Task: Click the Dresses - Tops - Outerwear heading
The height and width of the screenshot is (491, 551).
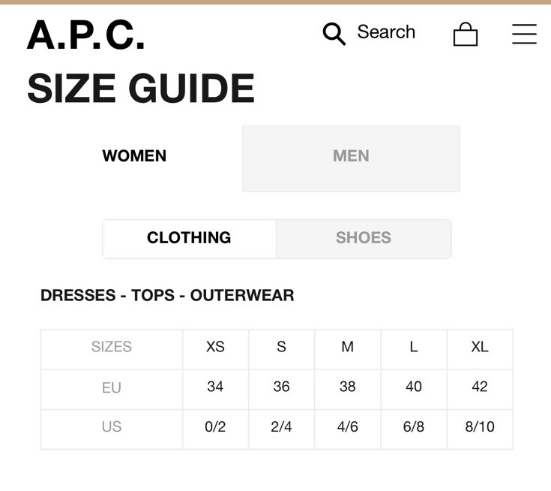Action: pos(167,295)
